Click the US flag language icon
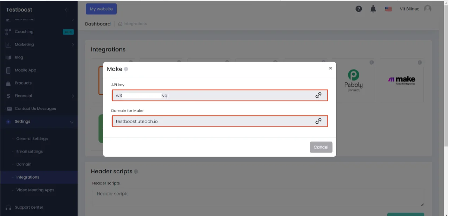This screenshot has height=216, width=449. point(388,9)
